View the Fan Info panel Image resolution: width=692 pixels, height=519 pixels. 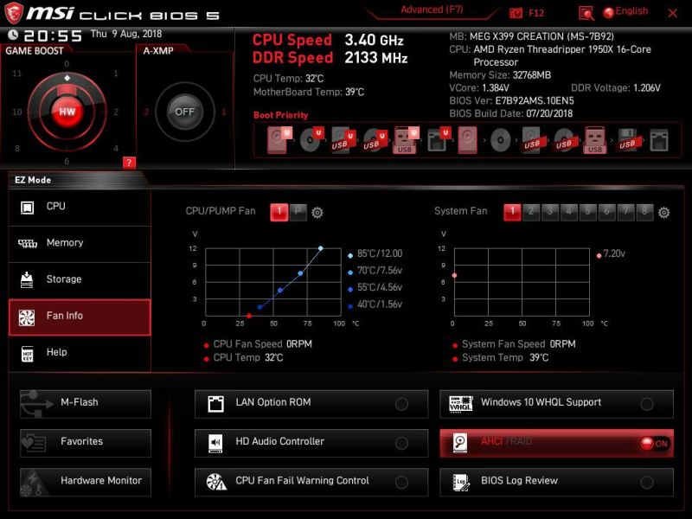[x=79, y=317]
